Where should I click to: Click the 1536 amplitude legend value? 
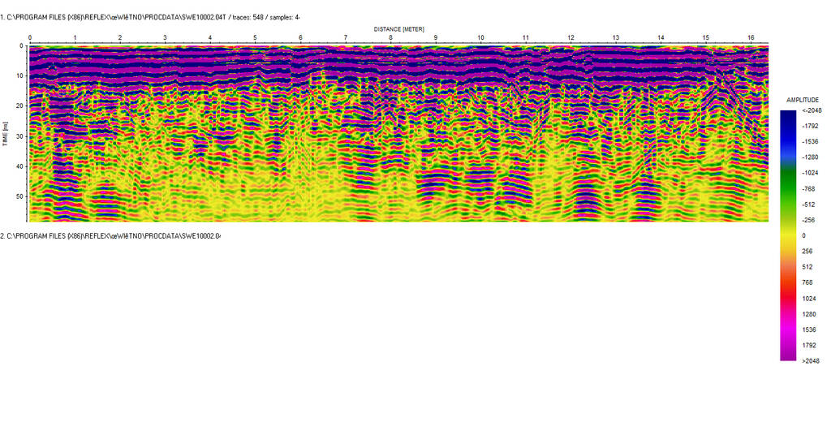pos(809,330)
